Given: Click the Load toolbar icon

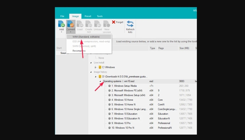Looking at the screenshot, I should [80, 24].
